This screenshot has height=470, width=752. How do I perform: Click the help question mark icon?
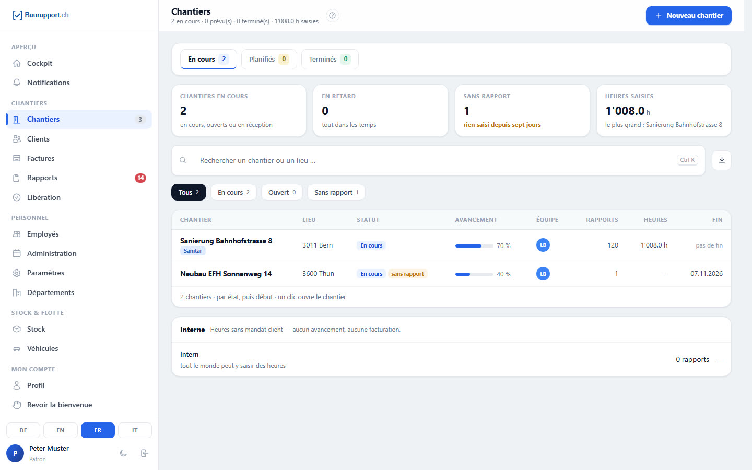(333, 16)
